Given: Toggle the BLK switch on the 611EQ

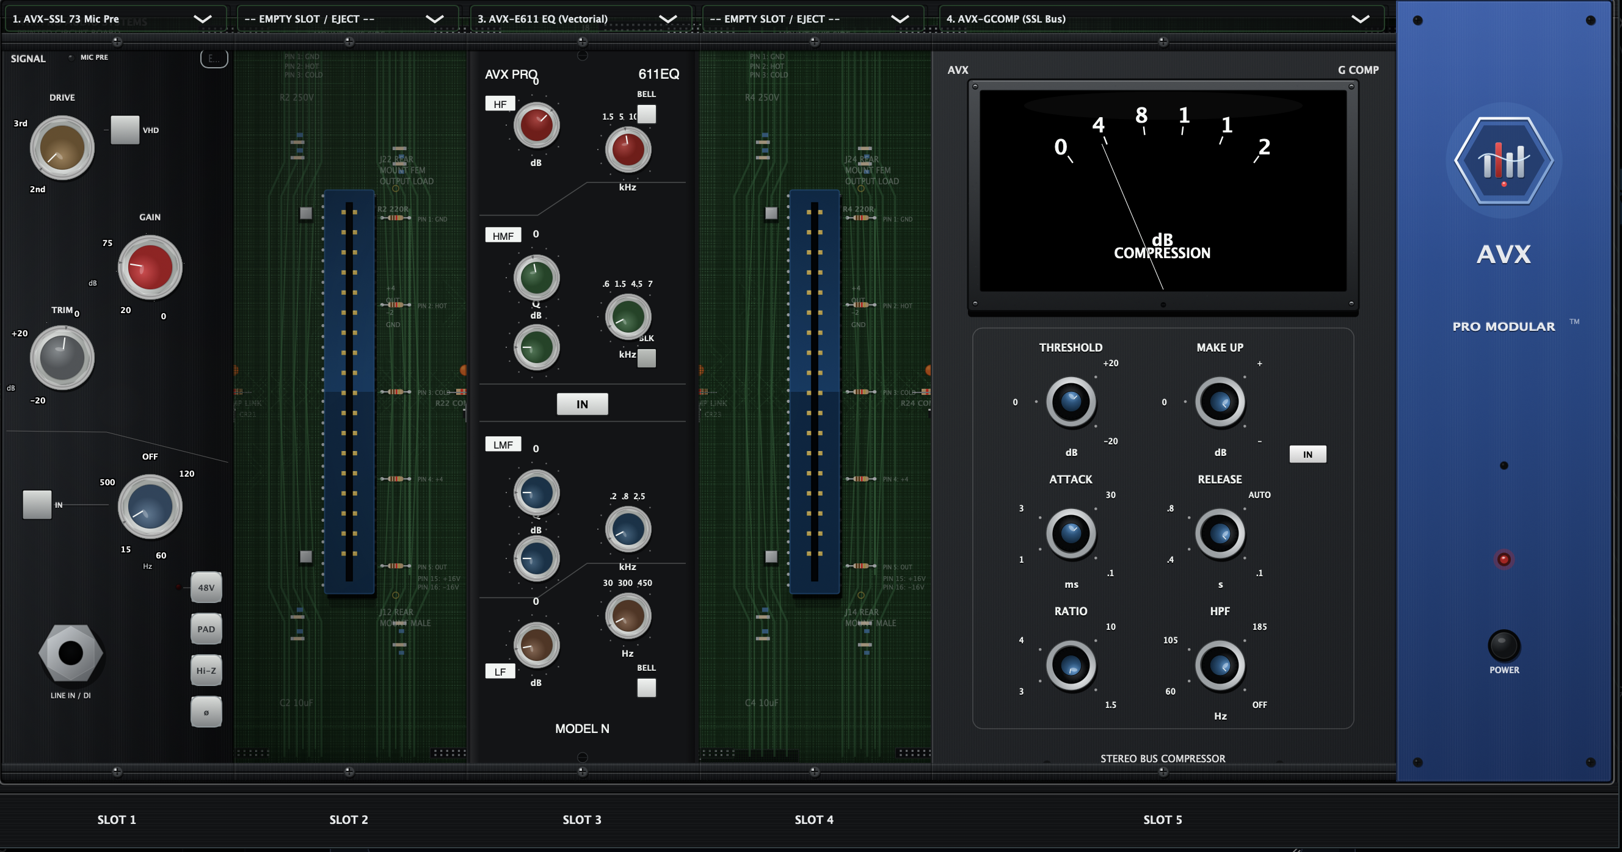Looking at the screenshot, I should click(647, 358).
